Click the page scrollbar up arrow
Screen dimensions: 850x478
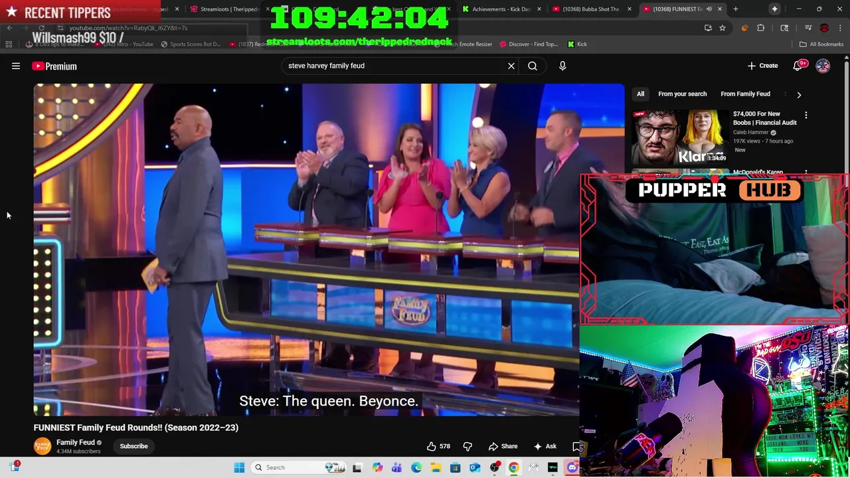pos(847,58)
